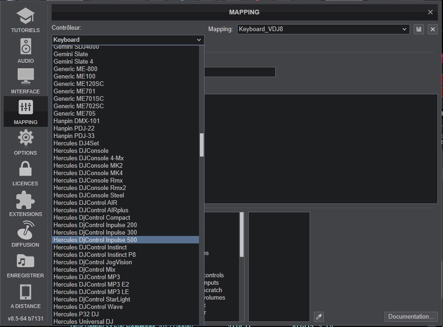Choose Hercules DJControl AIRplus
Image resolution: width=443 pixels, height=327 pixels.
click(126, 210)
